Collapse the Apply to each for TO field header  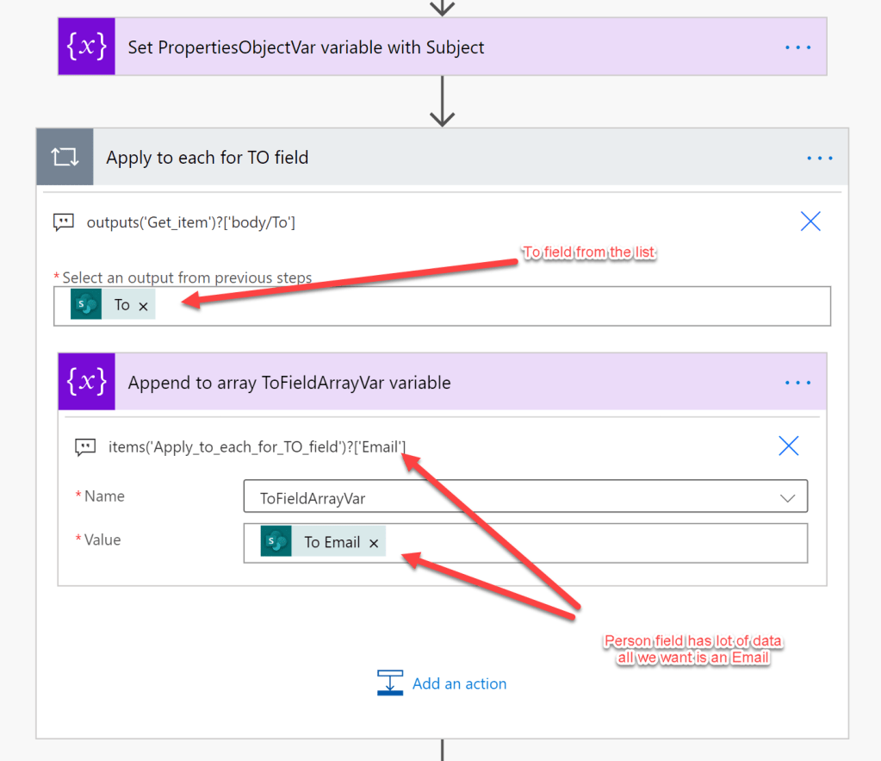tap(431, 158)
